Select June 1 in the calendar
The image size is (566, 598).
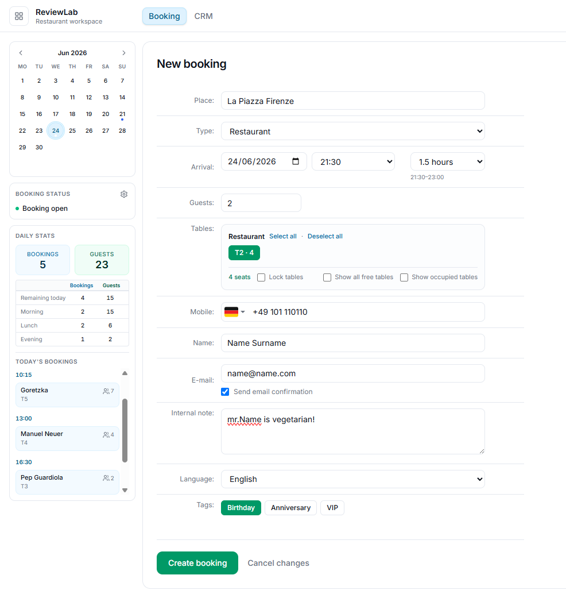(22, 81)
